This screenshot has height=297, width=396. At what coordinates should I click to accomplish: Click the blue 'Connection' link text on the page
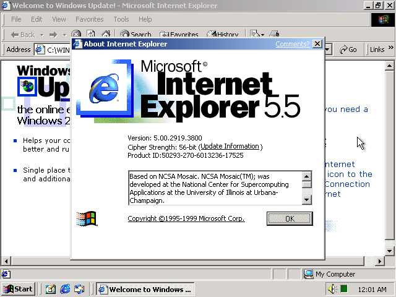[x=347, y=184]
